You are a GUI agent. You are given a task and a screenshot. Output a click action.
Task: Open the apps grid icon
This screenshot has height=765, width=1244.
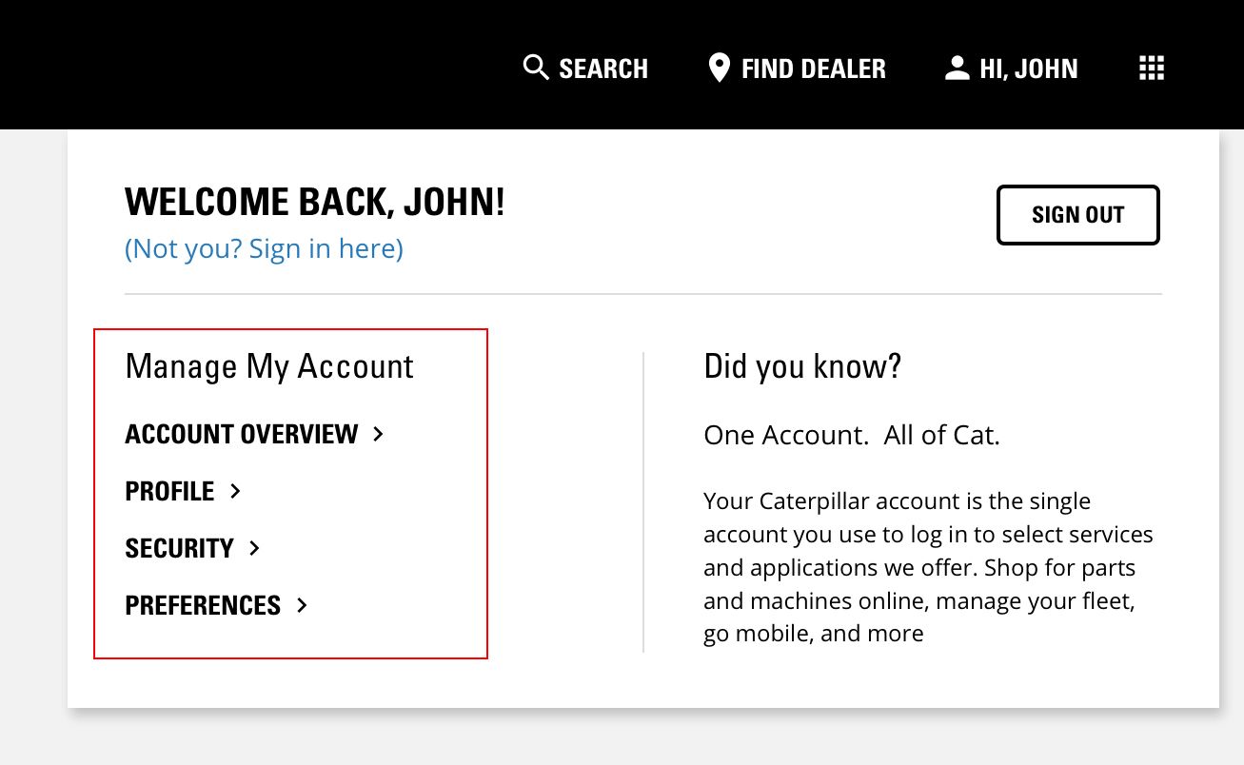tap(1152, 69)
